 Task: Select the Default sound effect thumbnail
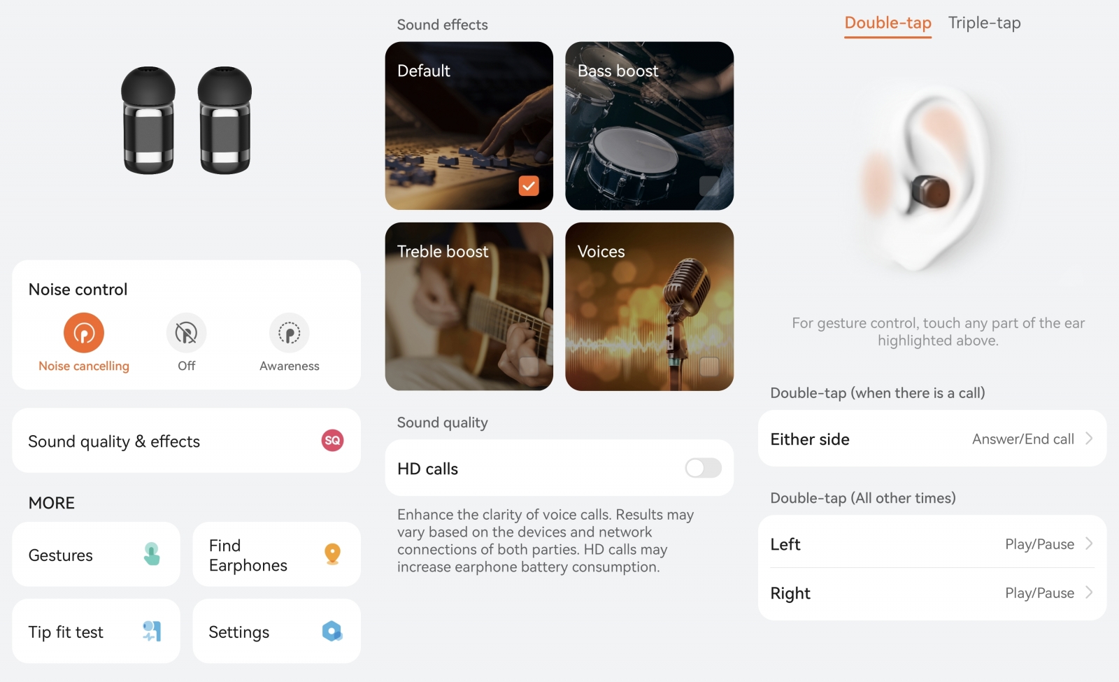point(469,126)
